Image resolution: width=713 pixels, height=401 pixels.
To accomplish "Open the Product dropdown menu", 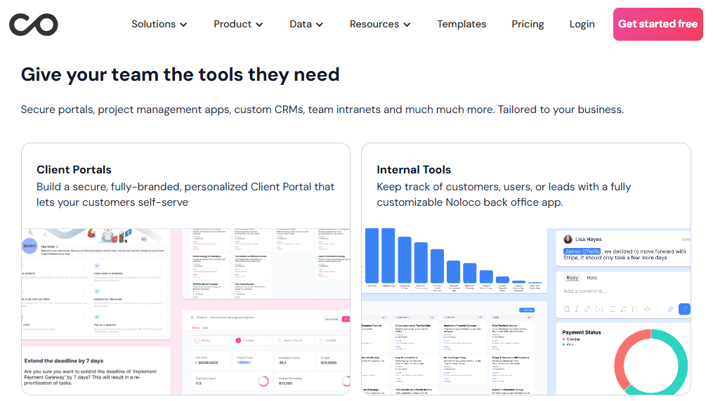I will [238, 24].
